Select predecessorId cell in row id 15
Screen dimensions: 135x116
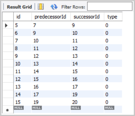click(51, 102)
